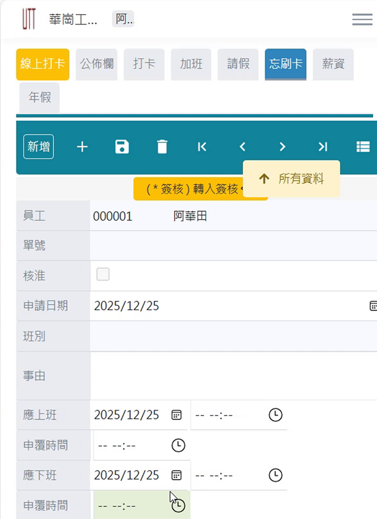Add a new record with plus icon
Screen dimensions: 377x519
[x=82, y=147]
